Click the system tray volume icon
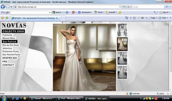The image size is (172, 101). coord(153,99)
